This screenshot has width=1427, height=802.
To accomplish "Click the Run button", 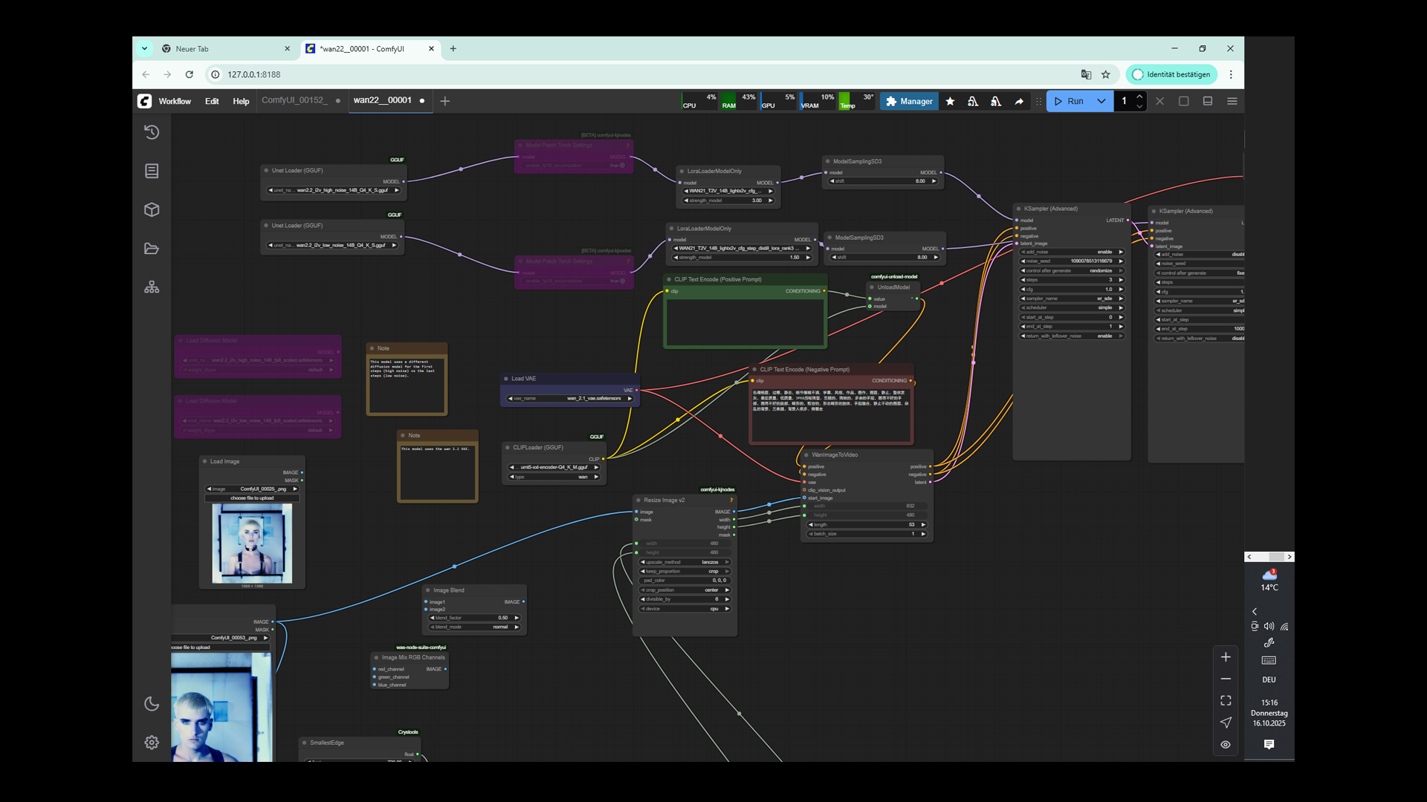I will point(1070,101).
